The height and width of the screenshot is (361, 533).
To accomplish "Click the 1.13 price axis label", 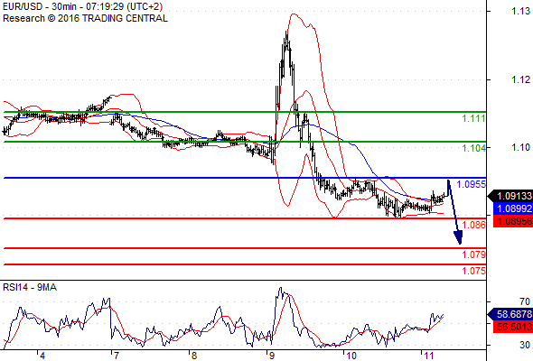I will click(x=520, y=11).
